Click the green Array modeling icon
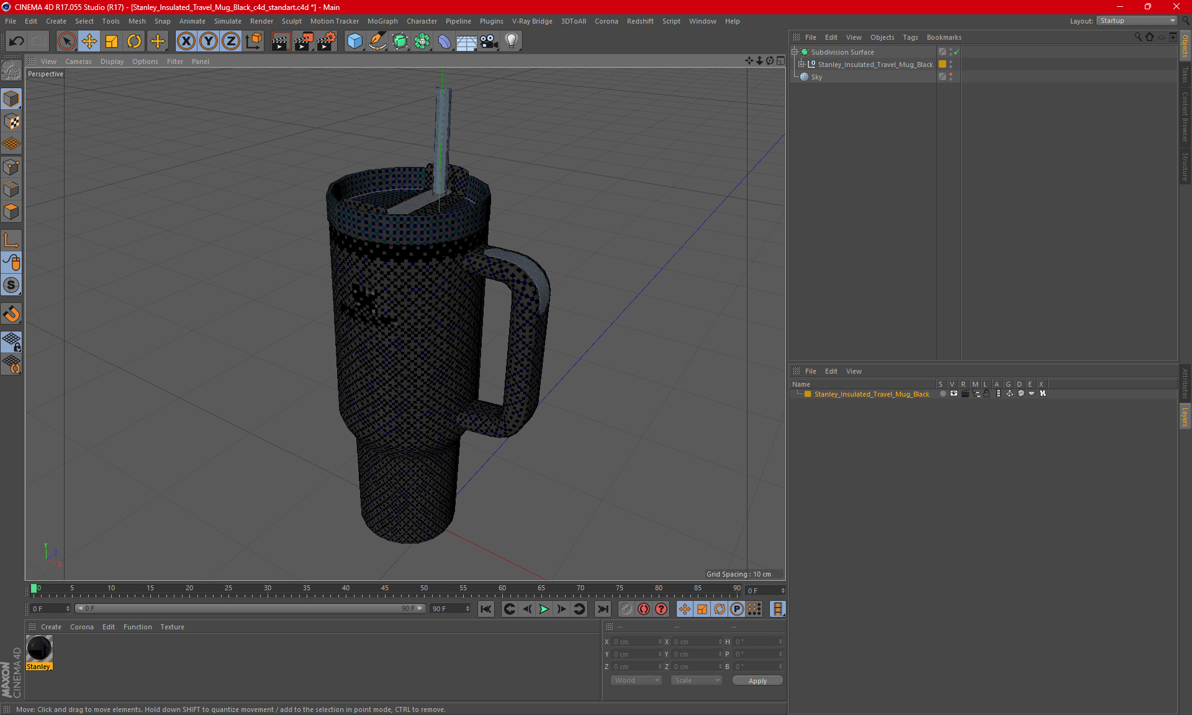The image size is (1192, 715). click(422, 41)
